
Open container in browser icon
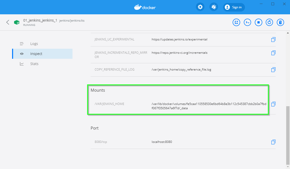pyautogui.click(x=236, y=22)
